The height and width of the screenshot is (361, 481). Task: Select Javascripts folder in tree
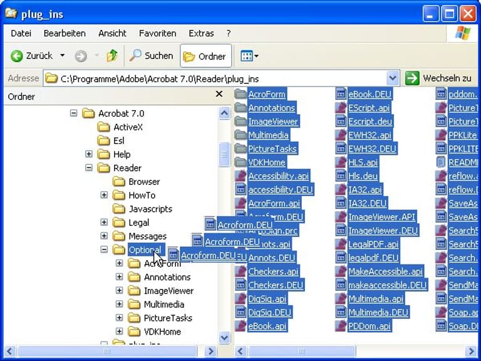(142, 209)
